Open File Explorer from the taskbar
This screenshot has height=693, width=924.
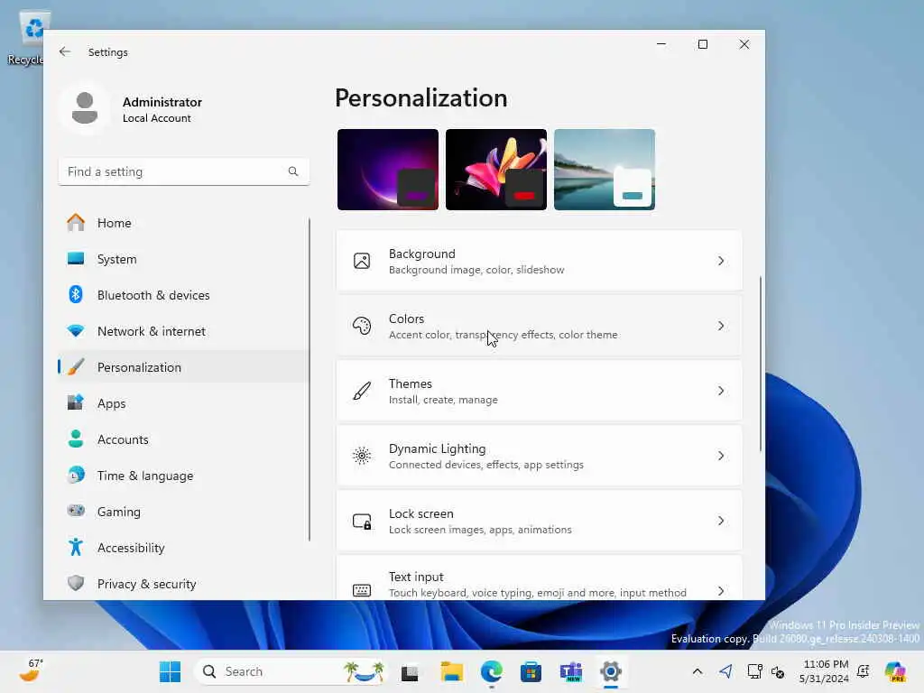click(x=452, y=671)
